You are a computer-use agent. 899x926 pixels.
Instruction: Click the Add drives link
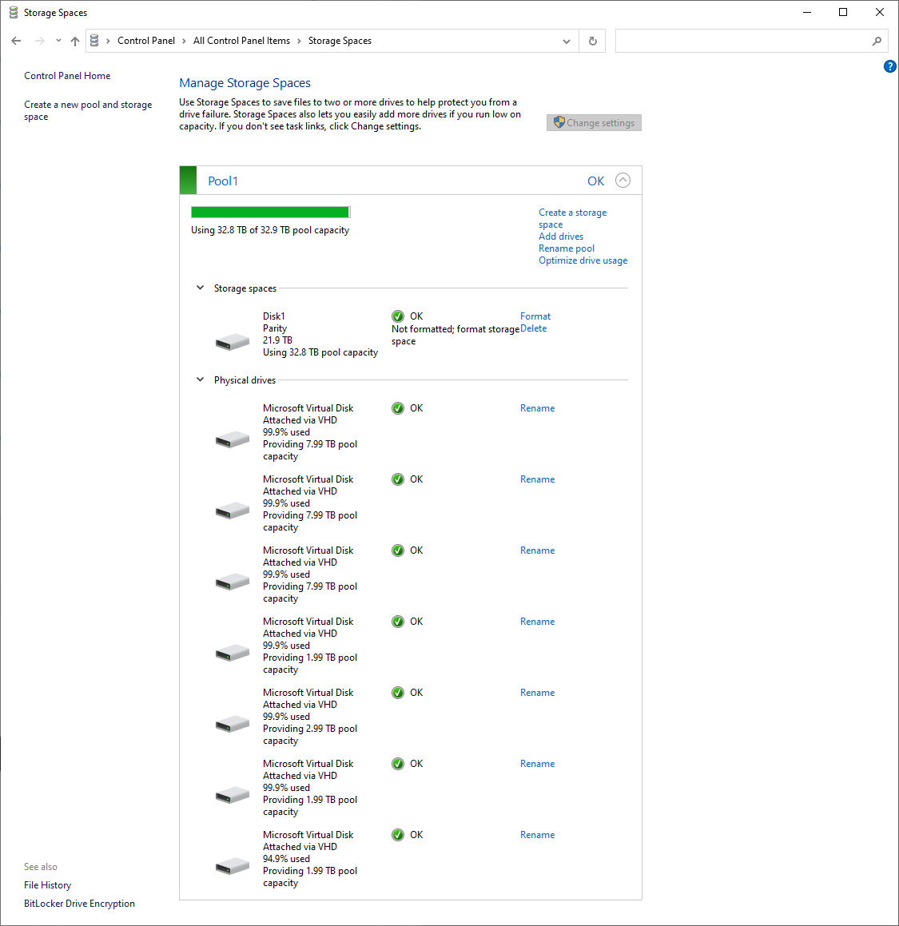[560, 236]
